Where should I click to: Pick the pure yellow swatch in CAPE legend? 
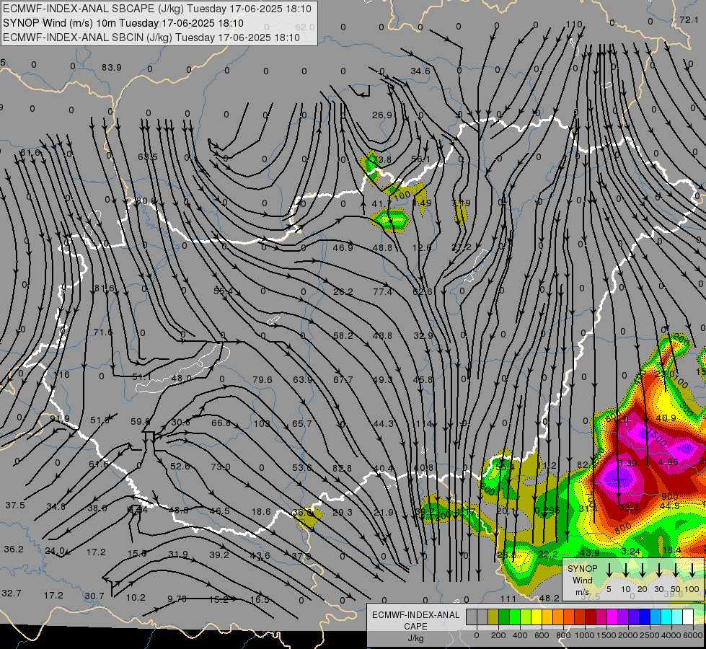point(537,617)
